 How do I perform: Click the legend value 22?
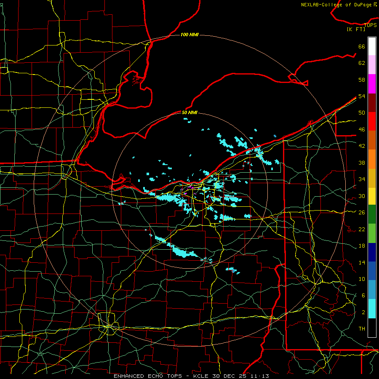[362, 229]
